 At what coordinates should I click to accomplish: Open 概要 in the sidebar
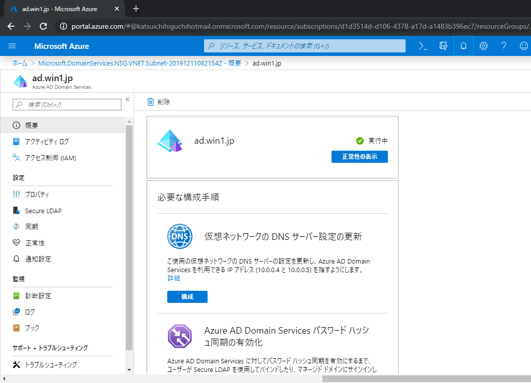[x=63, y=125]
